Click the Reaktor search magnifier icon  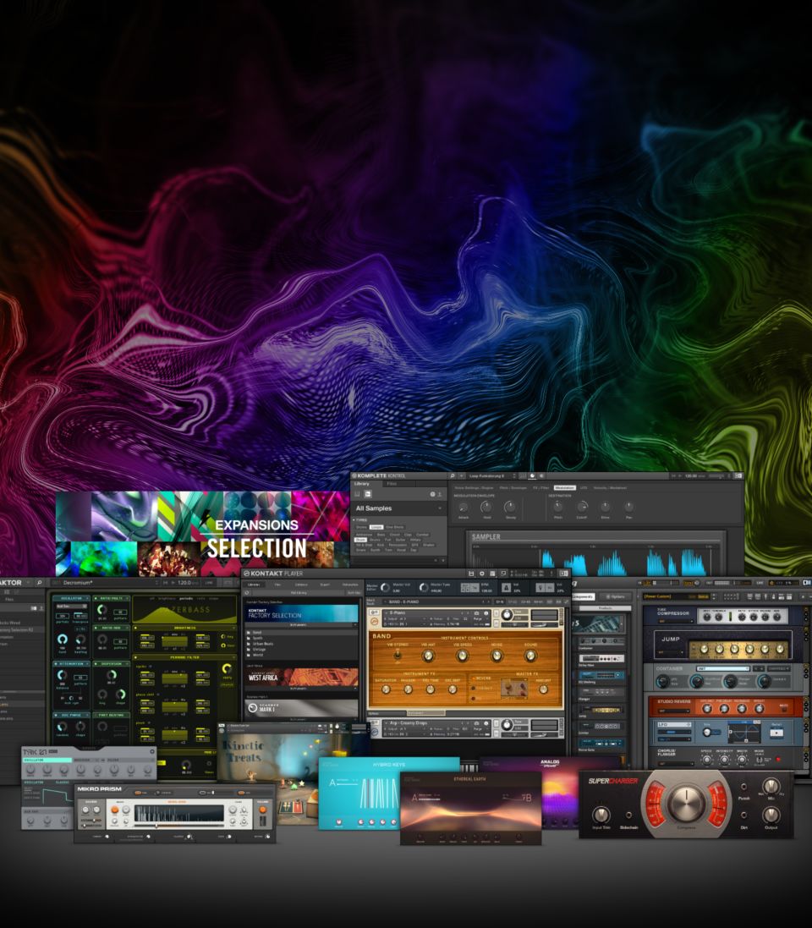(x=39, y=583)
